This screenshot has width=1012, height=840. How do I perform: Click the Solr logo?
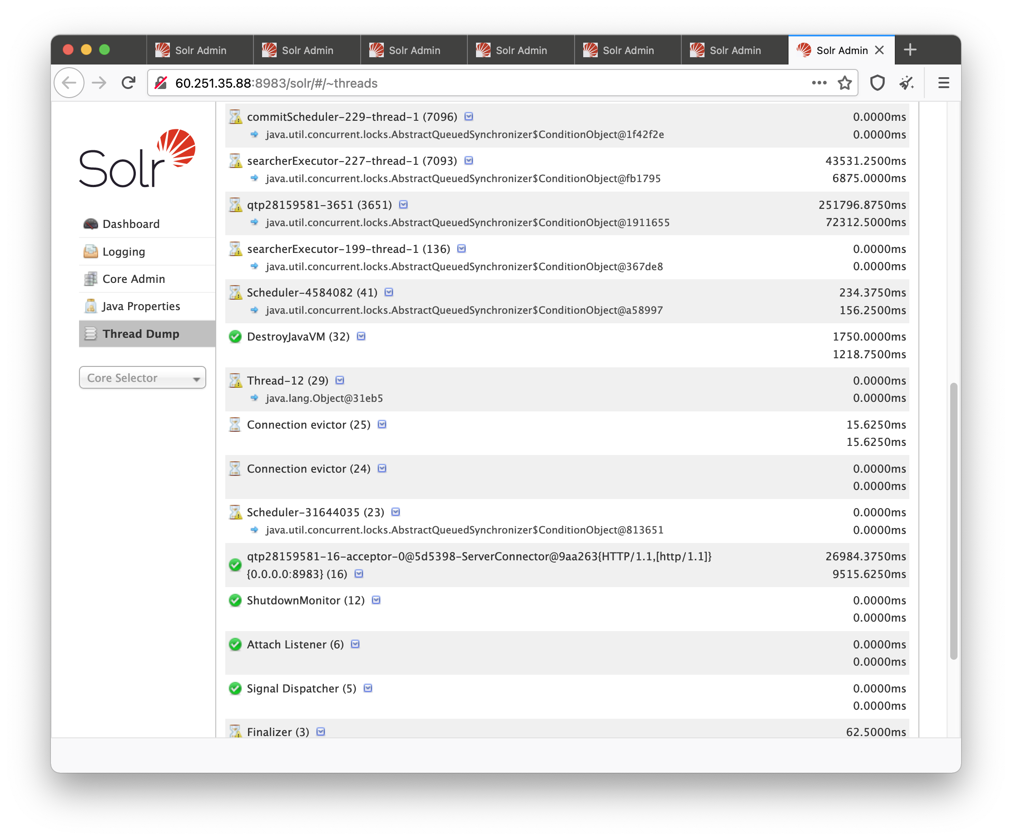coord(137,158)
